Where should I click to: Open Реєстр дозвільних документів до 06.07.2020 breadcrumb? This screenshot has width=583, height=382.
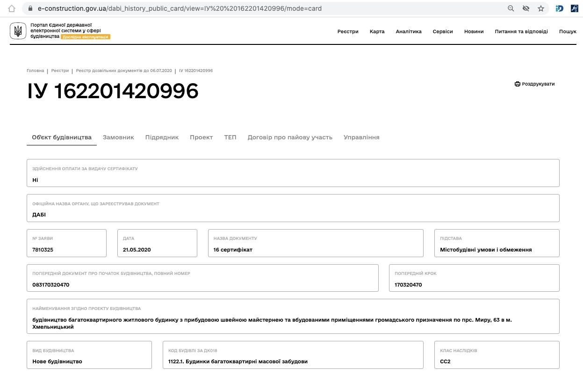pos(124,71)
